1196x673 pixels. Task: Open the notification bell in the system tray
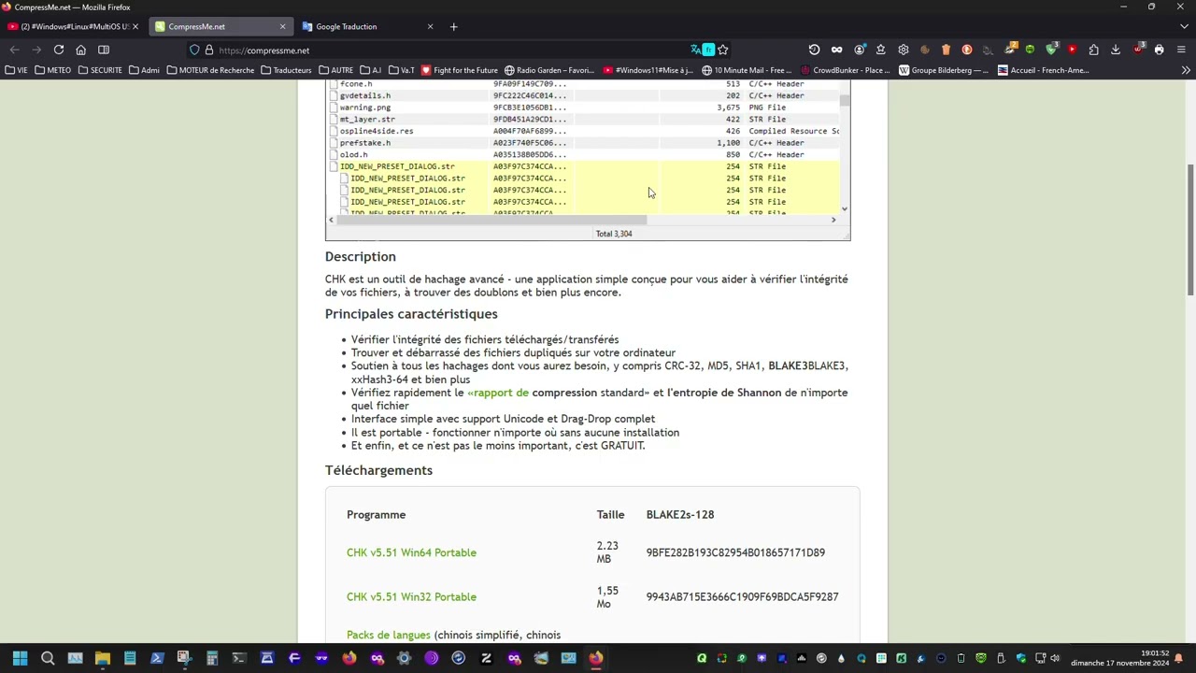click(1179, 658)
